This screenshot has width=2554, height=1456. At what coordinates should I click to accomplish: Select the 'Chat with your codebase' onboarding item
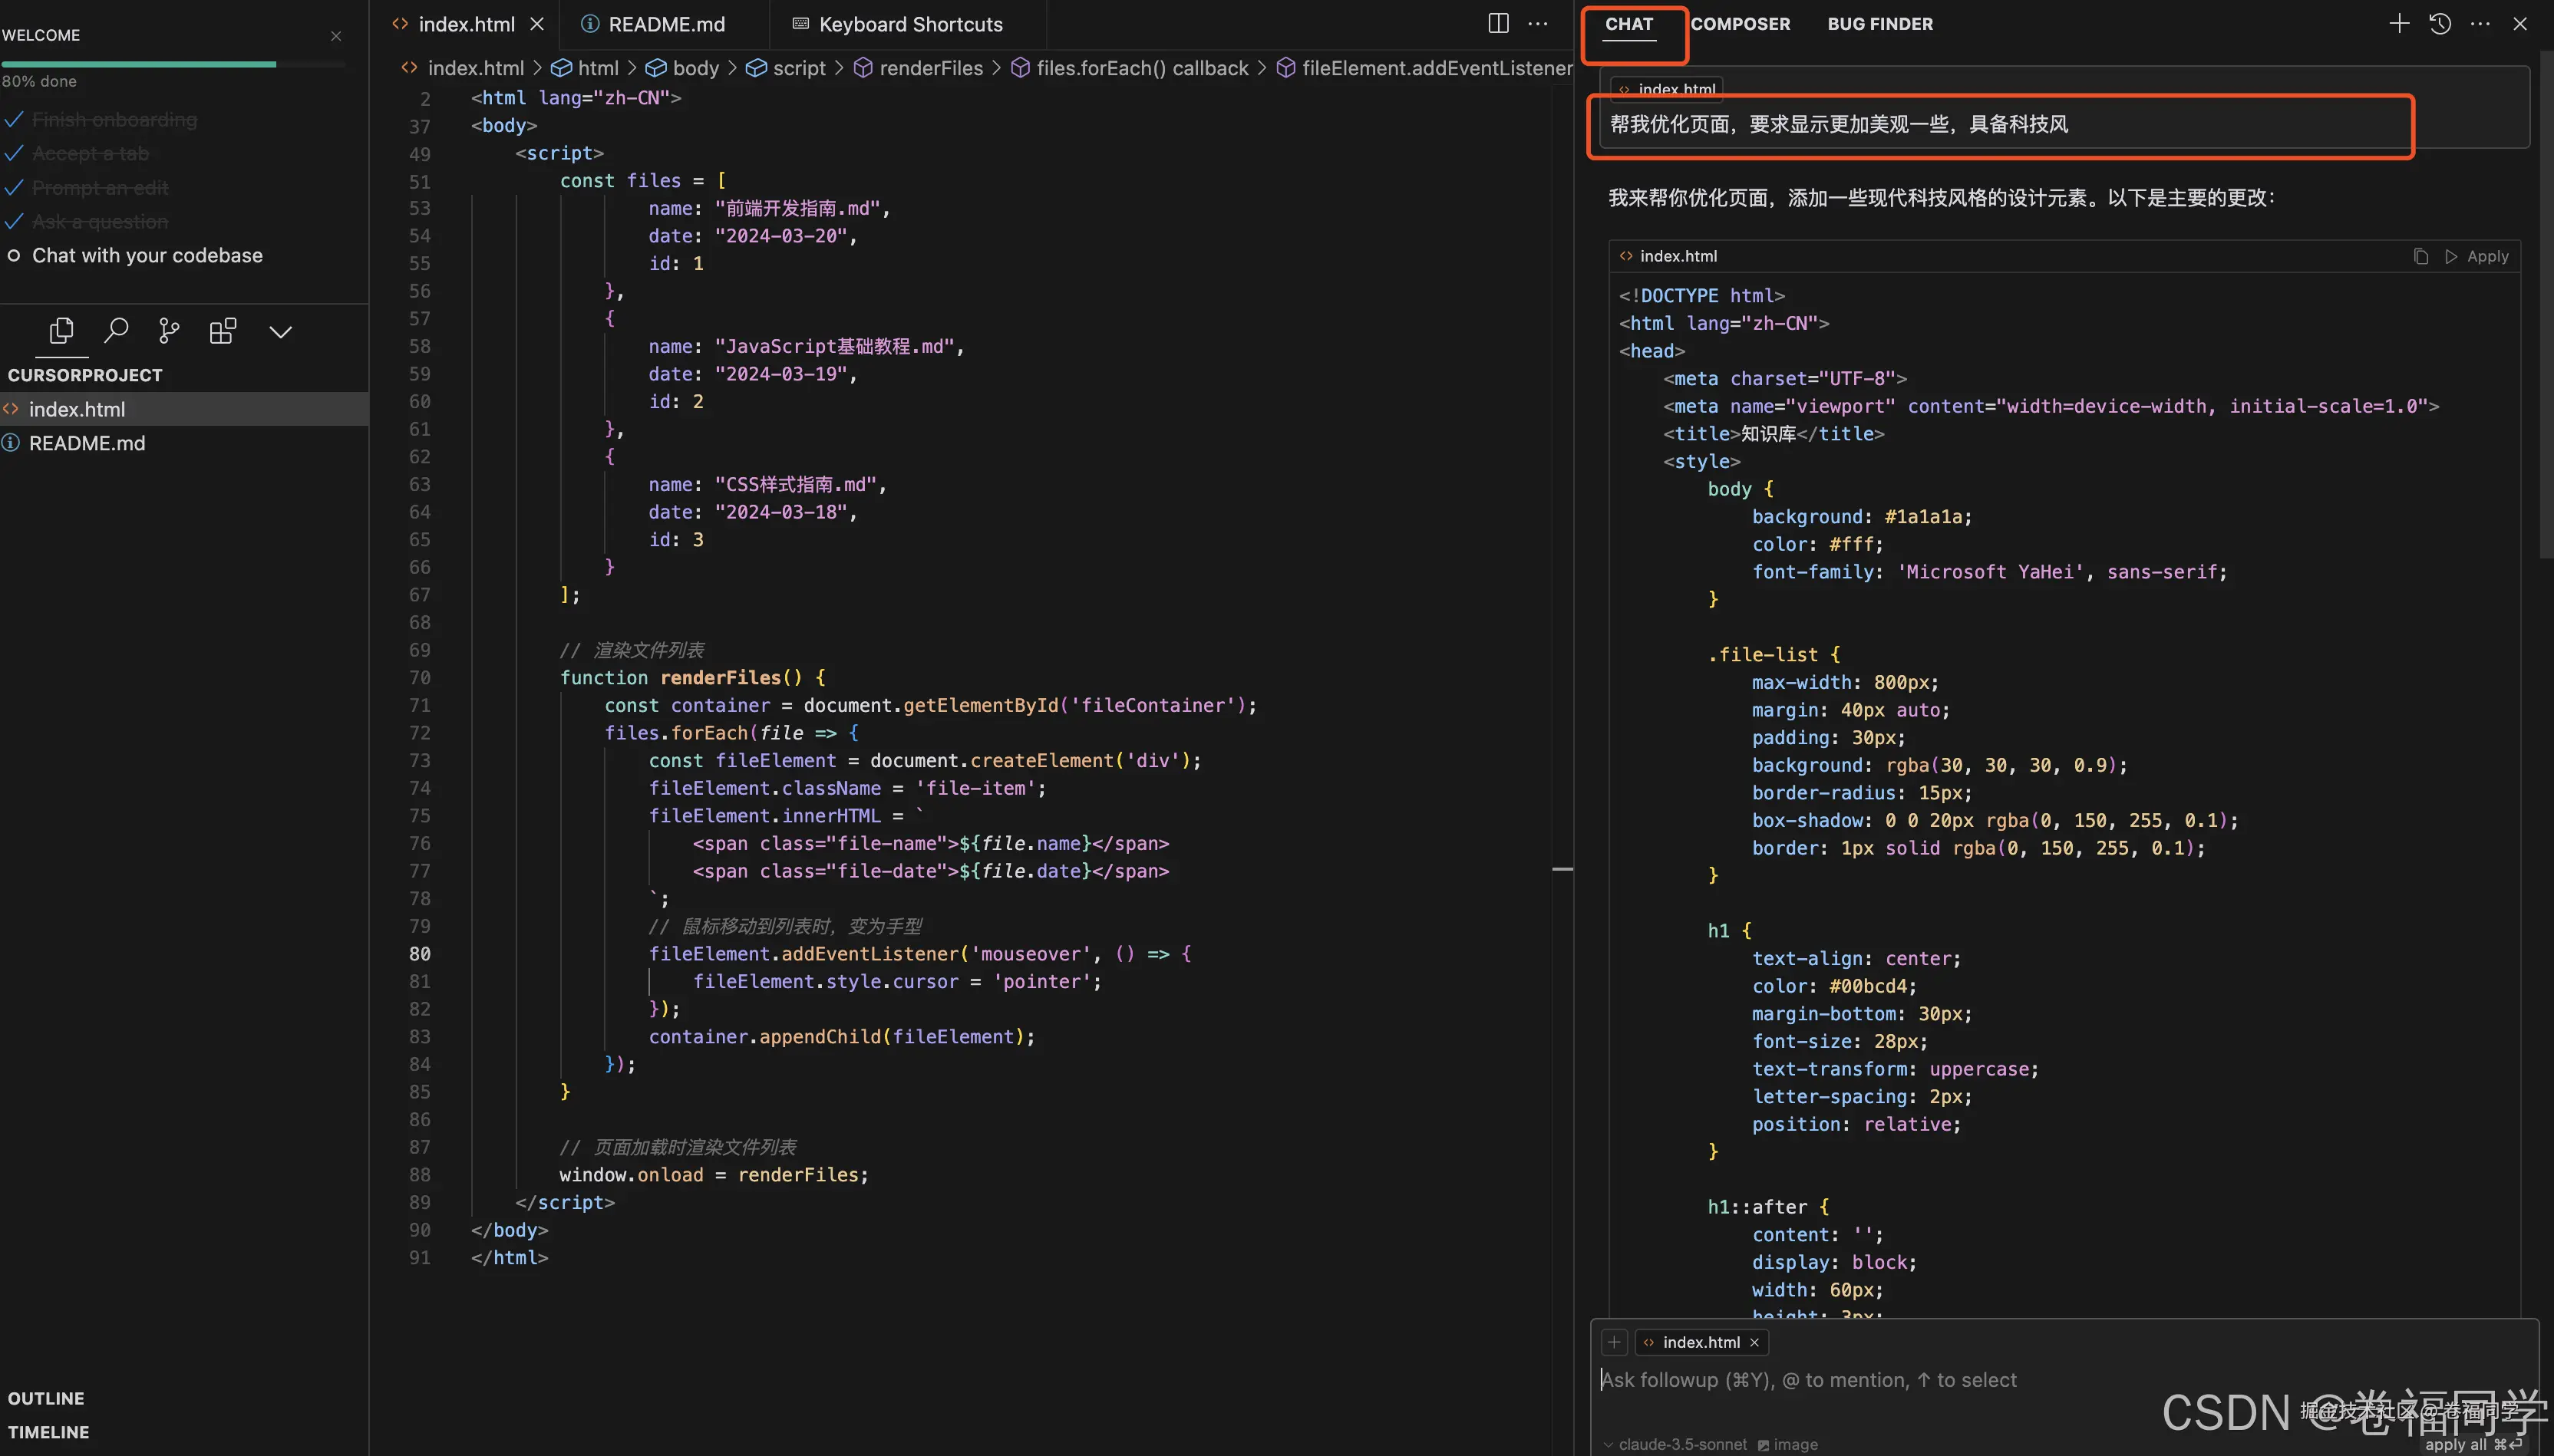click(147, 255)
